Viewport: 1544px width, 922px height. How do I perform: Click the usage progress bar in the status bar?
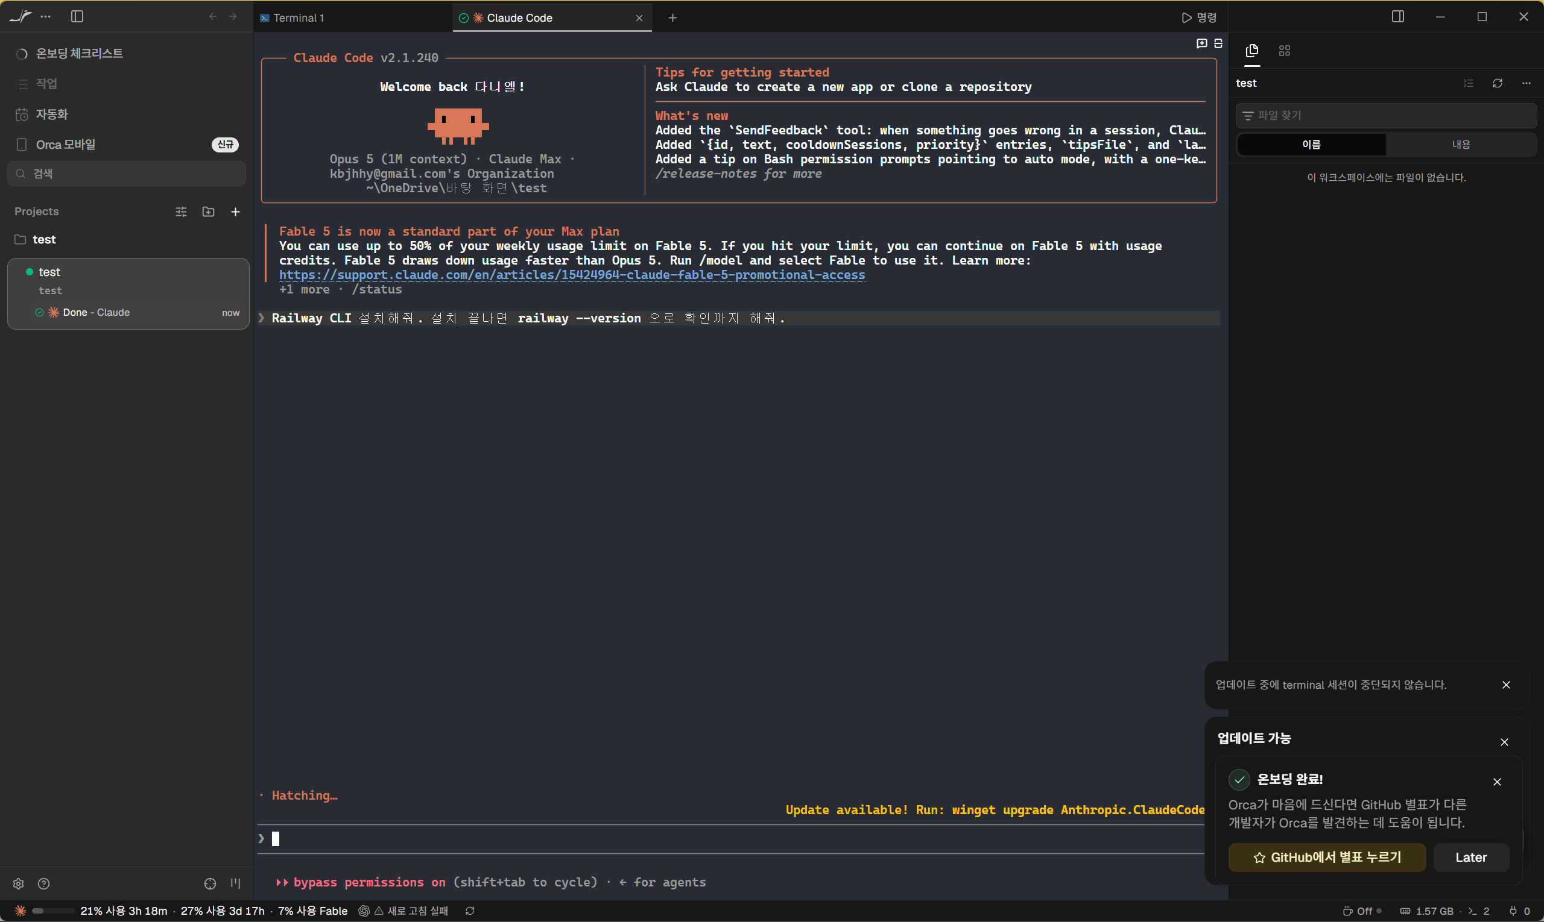point(53,911)
